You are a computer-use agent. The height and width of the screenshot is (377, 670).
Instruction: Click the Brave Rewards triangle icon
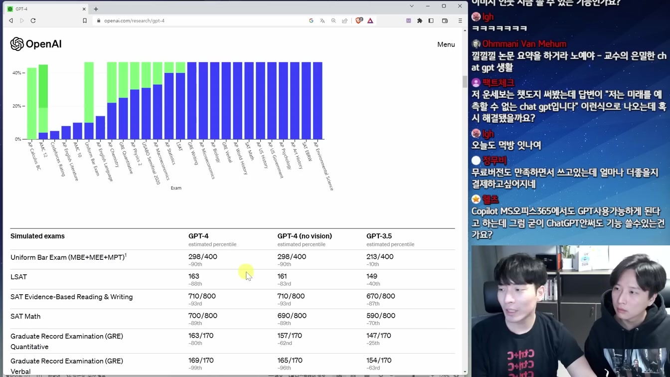pos(370,21)
